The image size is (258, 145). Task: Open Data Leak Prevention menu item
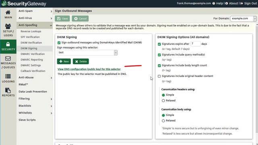pyautogui.click(x=33, y=91)
